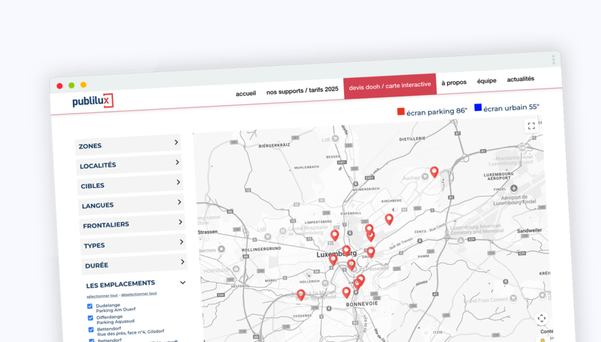This screenshot has width=601, height=342.
Task: Click the red écran parking 86" swatch
Action: coord(401,111)
